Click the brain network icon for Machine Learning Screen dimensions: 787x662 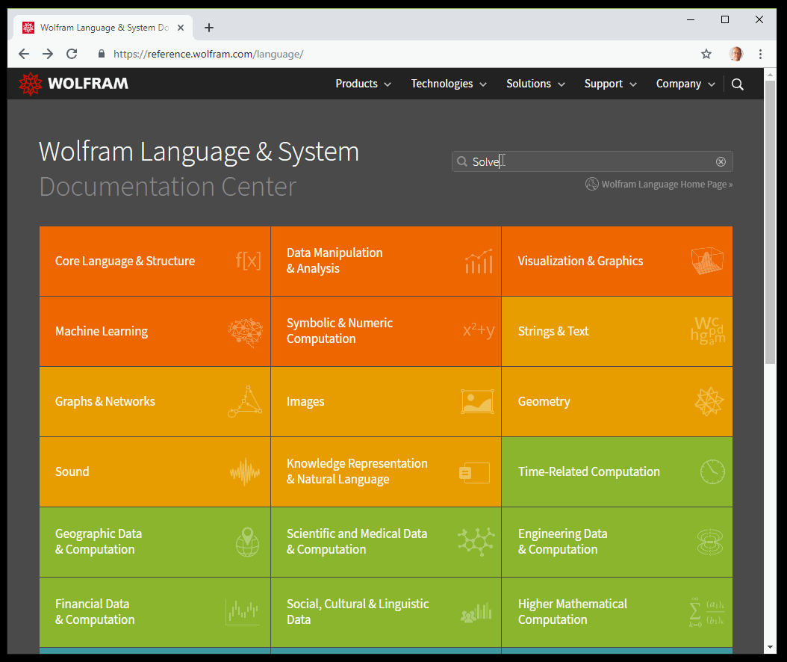pyautogui.click(x=246, y=332)
